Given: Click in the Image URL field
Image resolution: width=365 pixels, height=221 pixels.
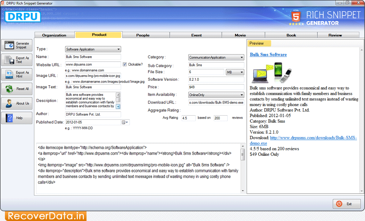Looking at the screenshot, I should pyautogui.click(x=93, y=75).
